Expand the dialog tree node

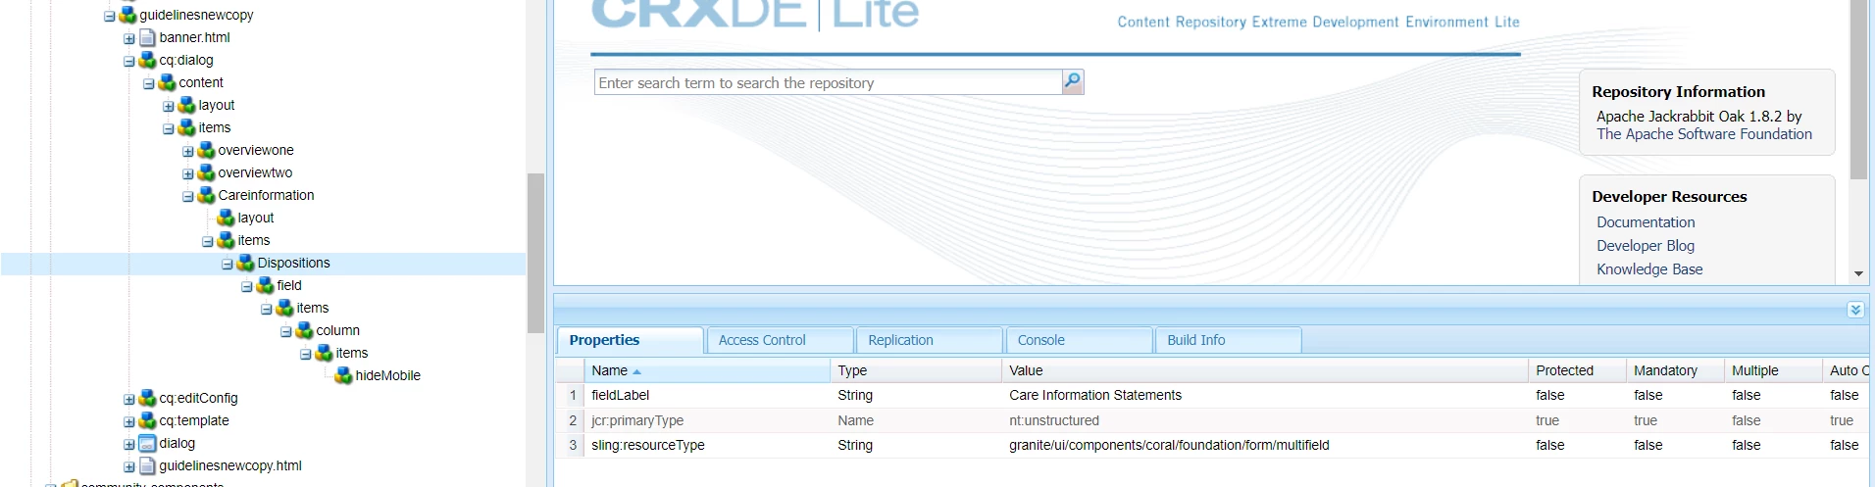tap(129, 444)
